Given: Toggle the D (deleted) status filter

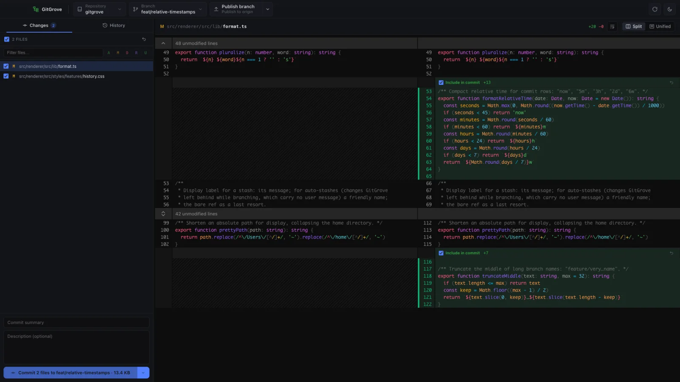Looking at the screenshot, I should click(x=127, y=53).
